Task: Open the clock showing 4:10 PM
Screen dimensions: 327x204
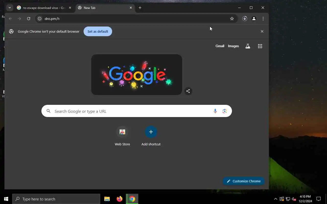Action: pos(305,199)
